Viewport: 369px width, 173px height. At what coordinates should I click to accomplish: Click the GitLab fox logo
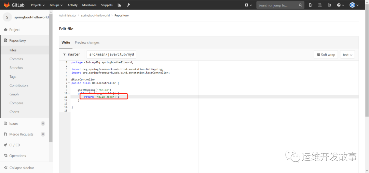click(6, 5)
